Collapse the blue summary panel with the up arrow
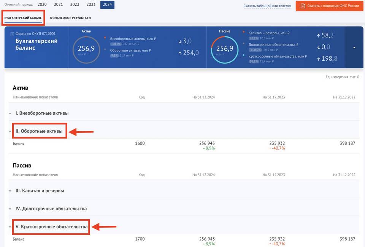 [354, 47]
